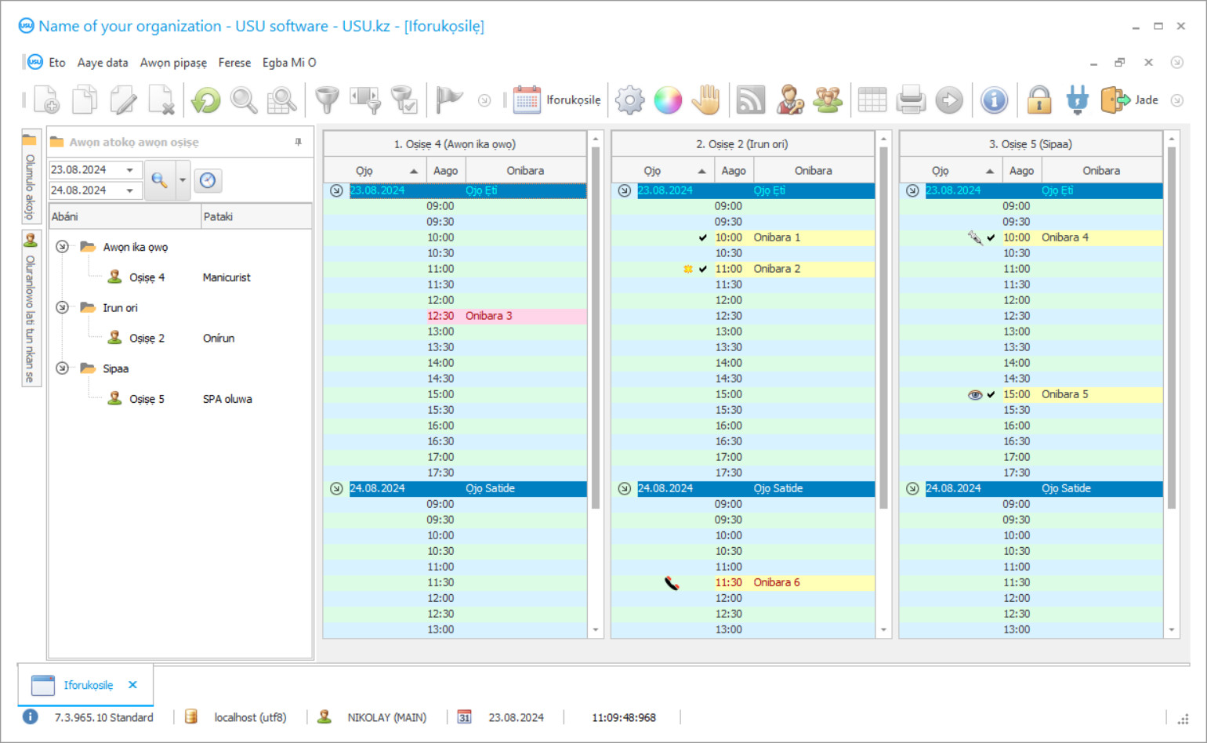Pin the Awọn atoko panel
Screen dimensions: 1207x743
tap(298, 142)
